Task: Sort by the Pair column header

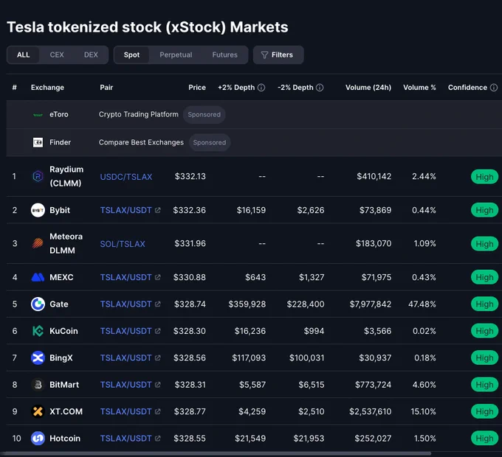Action: pos(106,88)
